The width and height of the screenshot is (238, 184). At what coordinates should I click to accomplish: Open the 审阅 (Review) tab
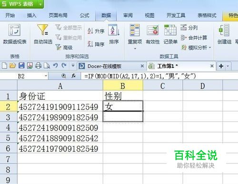click(x=128, y=15)
